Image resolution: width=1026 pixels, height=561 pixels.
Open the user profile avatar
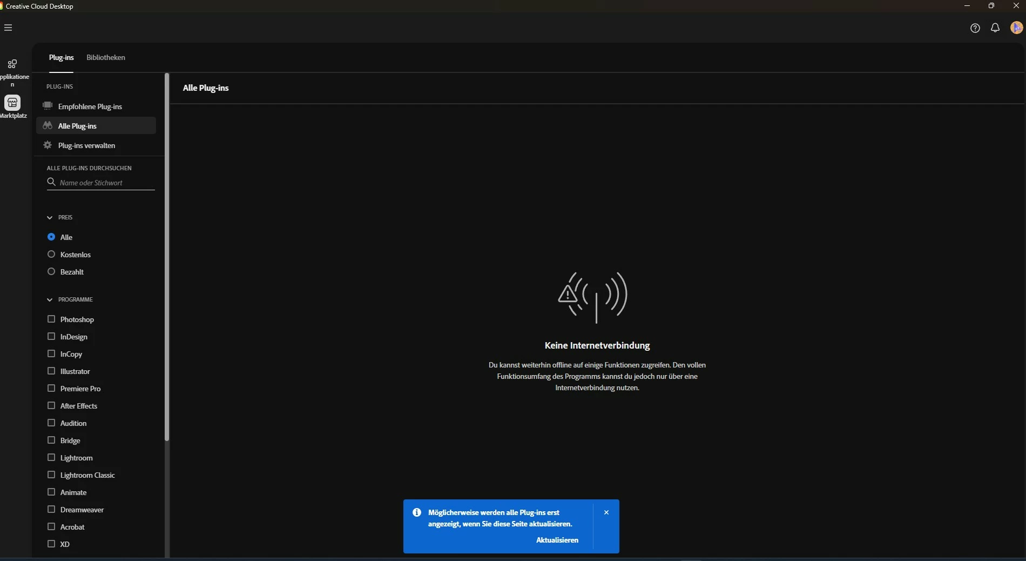1016,28
